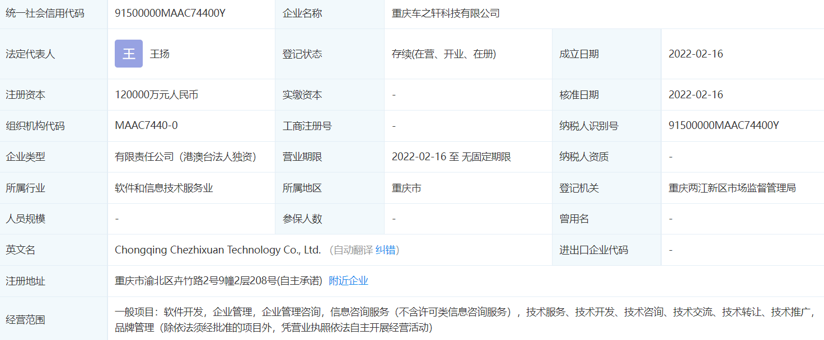Click the 曾用名 label
The width and height of the screenshot is (824, 340).
pos(574,219)
